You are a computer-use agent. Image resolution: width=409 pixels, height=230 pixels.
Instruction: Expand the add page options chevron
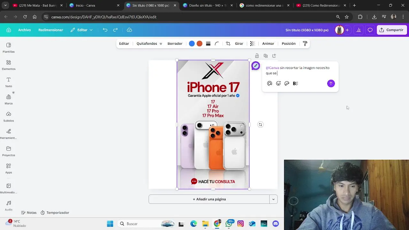point(274,199)
